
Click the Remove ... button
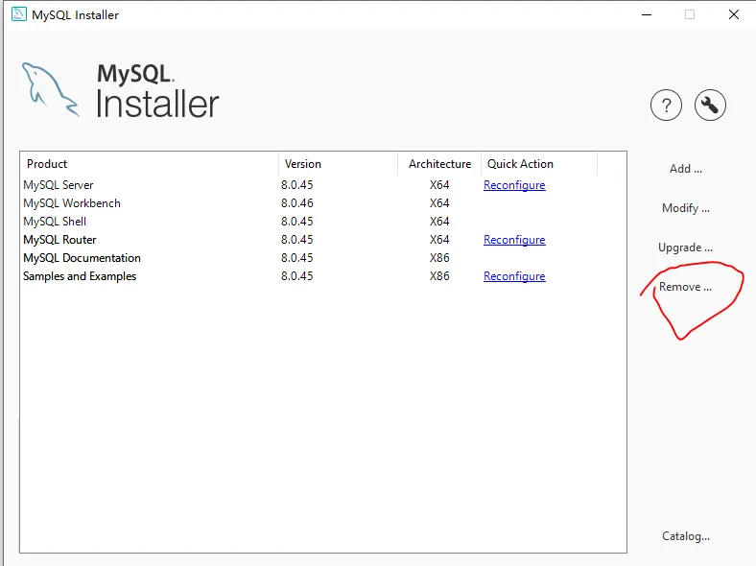685,287
